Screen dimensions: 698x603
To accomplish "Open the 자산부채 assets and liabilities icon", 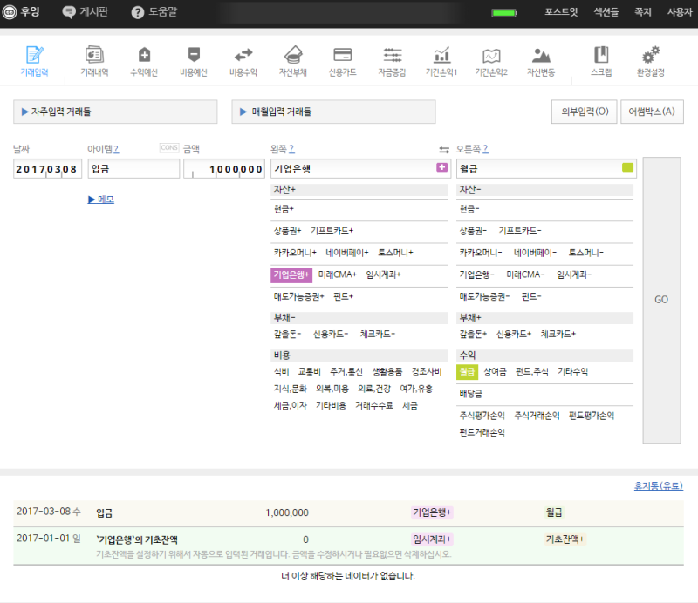I will click(293, 60).
